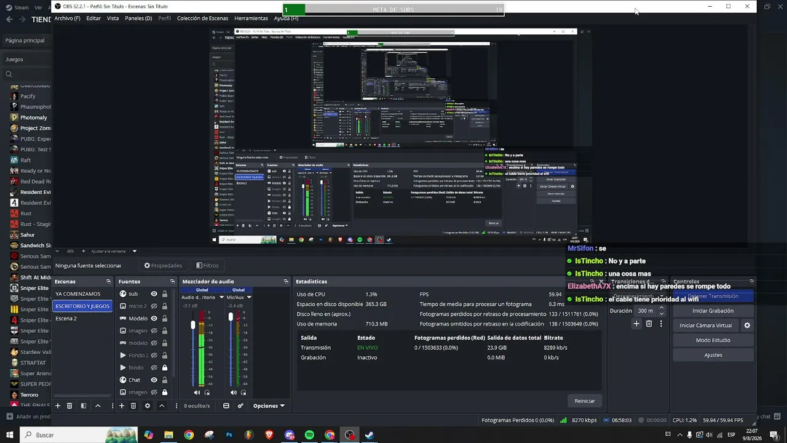Open Fuentes extra options three-dot menu
Viewport: 787px width, 443px height.
point(176,405)
